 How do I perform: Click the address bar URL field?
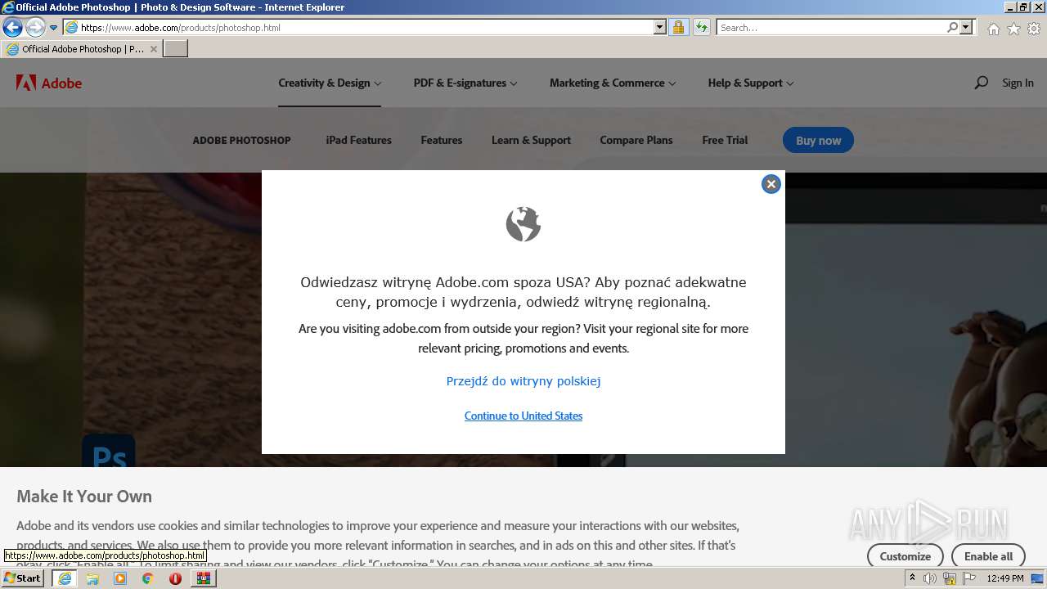click(366, 27)
